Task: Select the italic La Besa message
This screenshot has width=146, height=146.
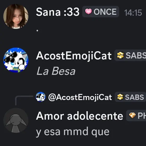Action: pos(56,71)
